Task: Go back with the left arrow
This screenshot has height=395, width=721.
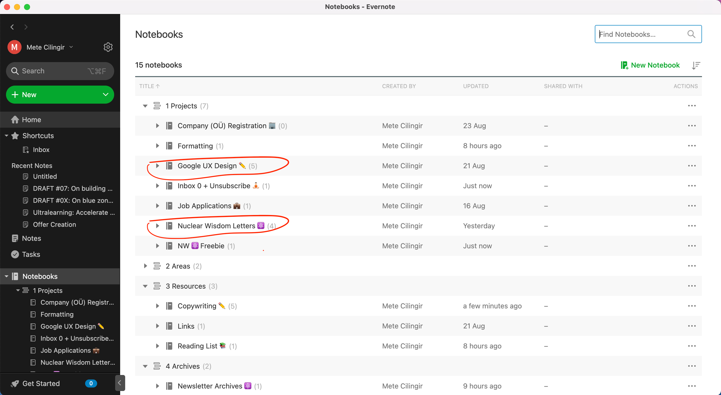Action: coord(12,27)
